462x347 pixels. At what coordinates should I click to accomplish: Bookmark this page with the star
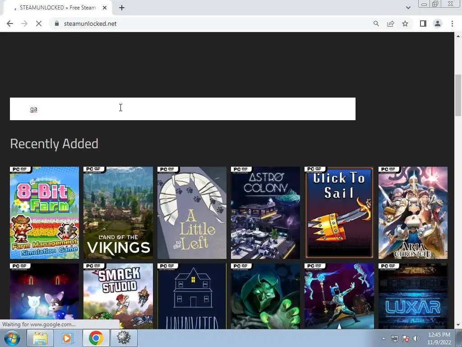(405, 23)
